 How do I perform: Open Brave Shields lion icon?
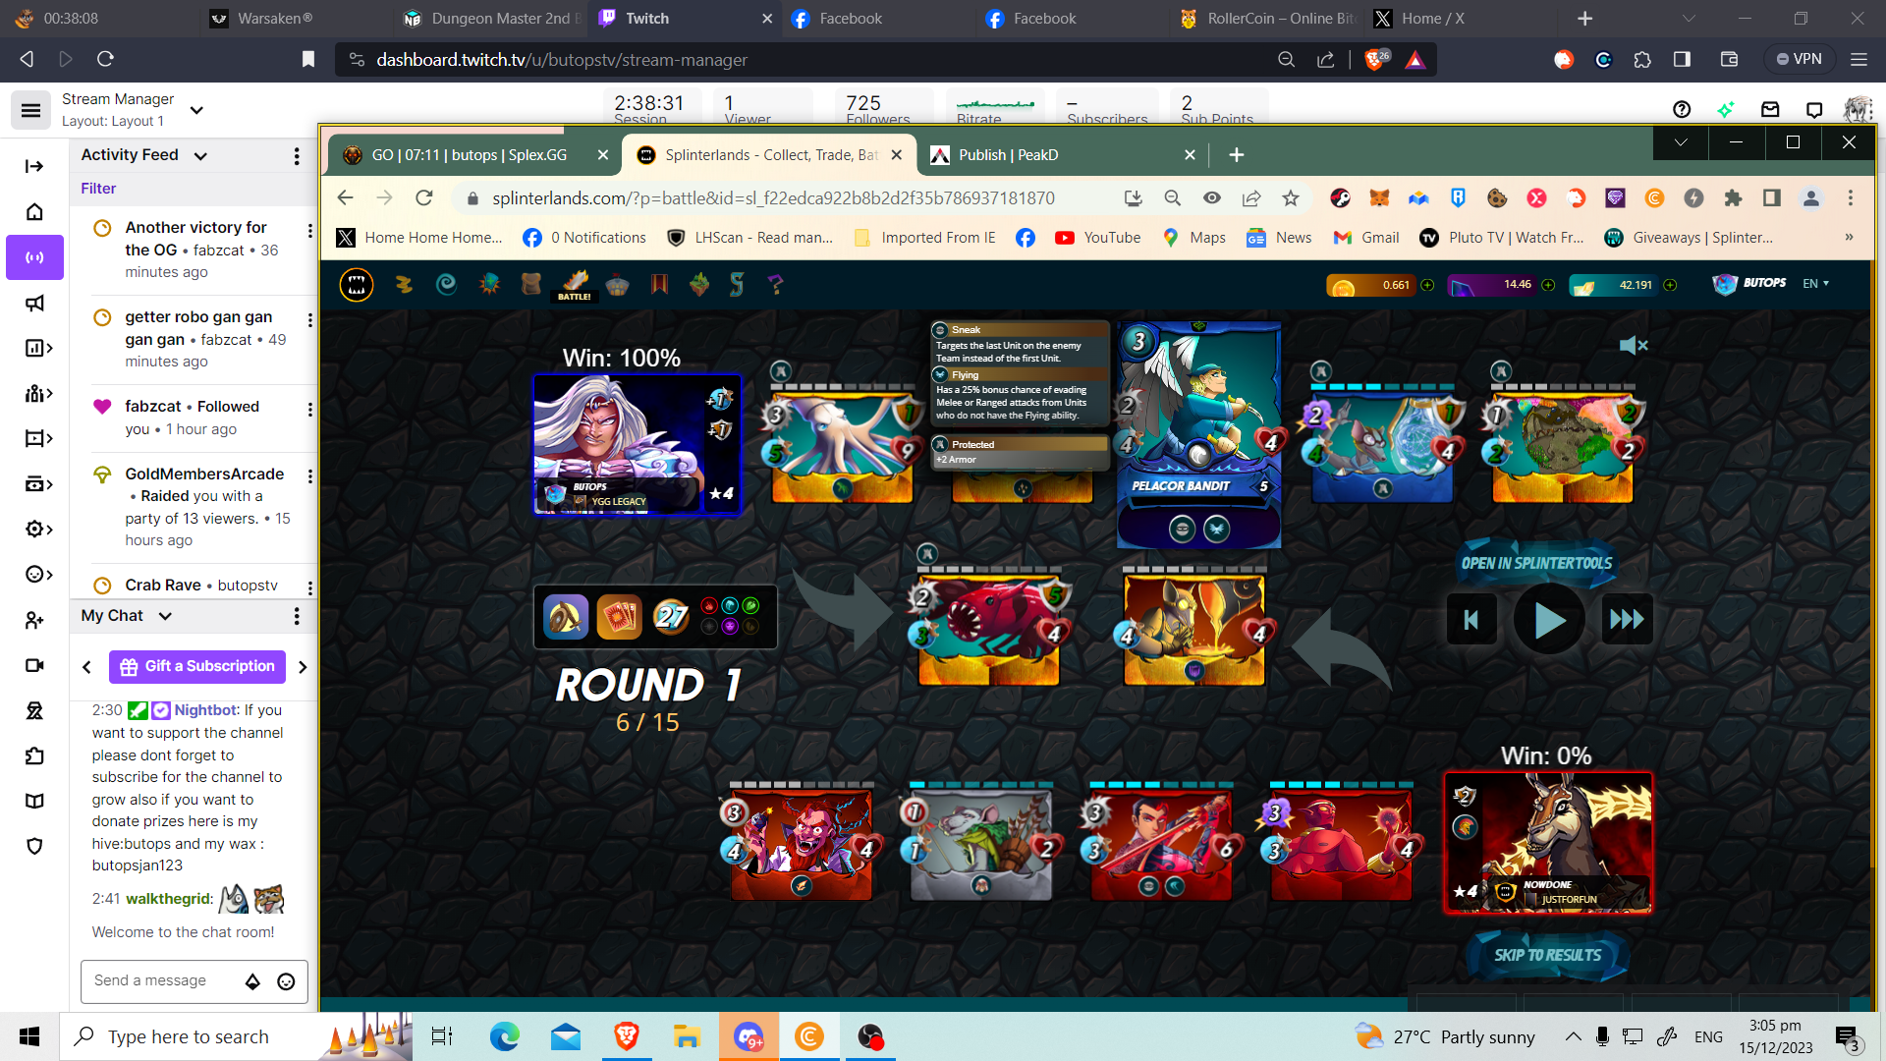[1377, 60]
